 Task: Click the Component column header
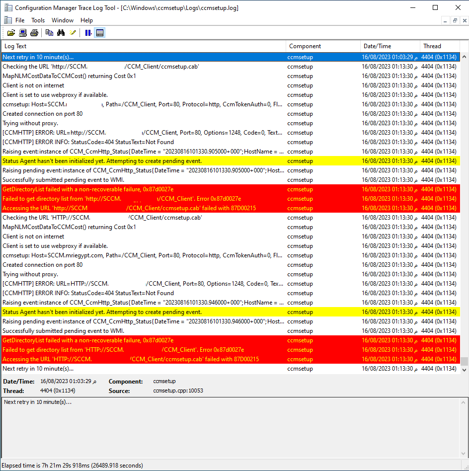323,46
